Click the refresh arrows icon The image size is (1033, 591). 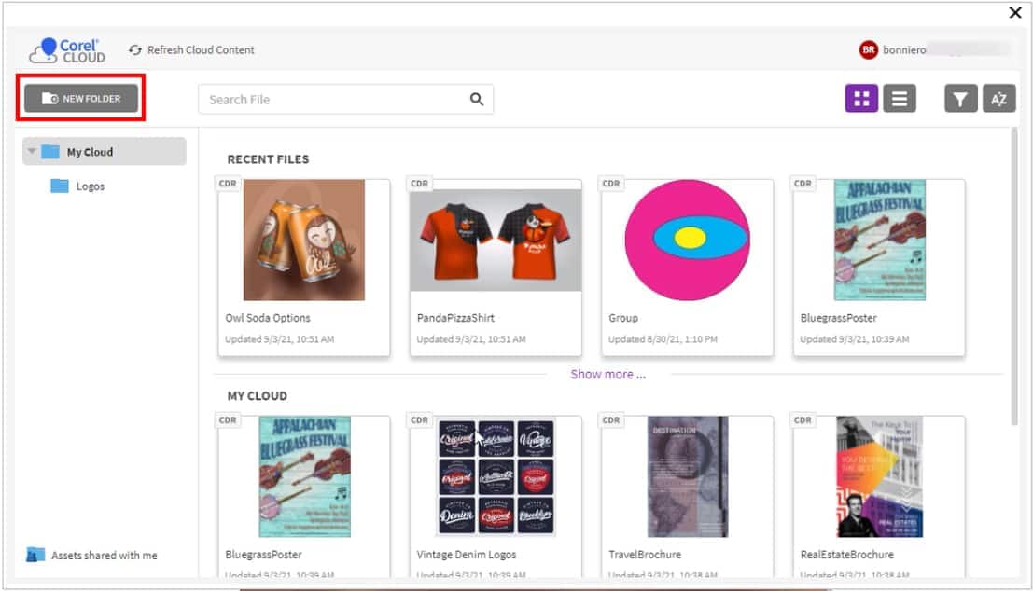(136, 49)
